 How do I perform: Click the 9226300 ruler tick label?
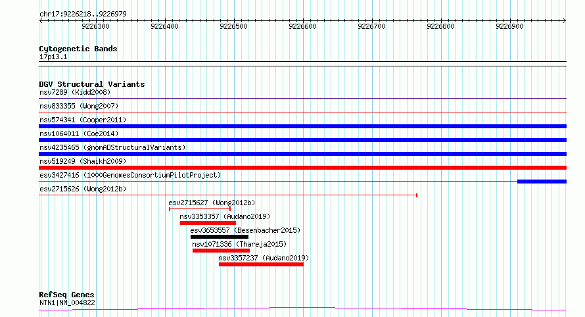coord(95,26)
